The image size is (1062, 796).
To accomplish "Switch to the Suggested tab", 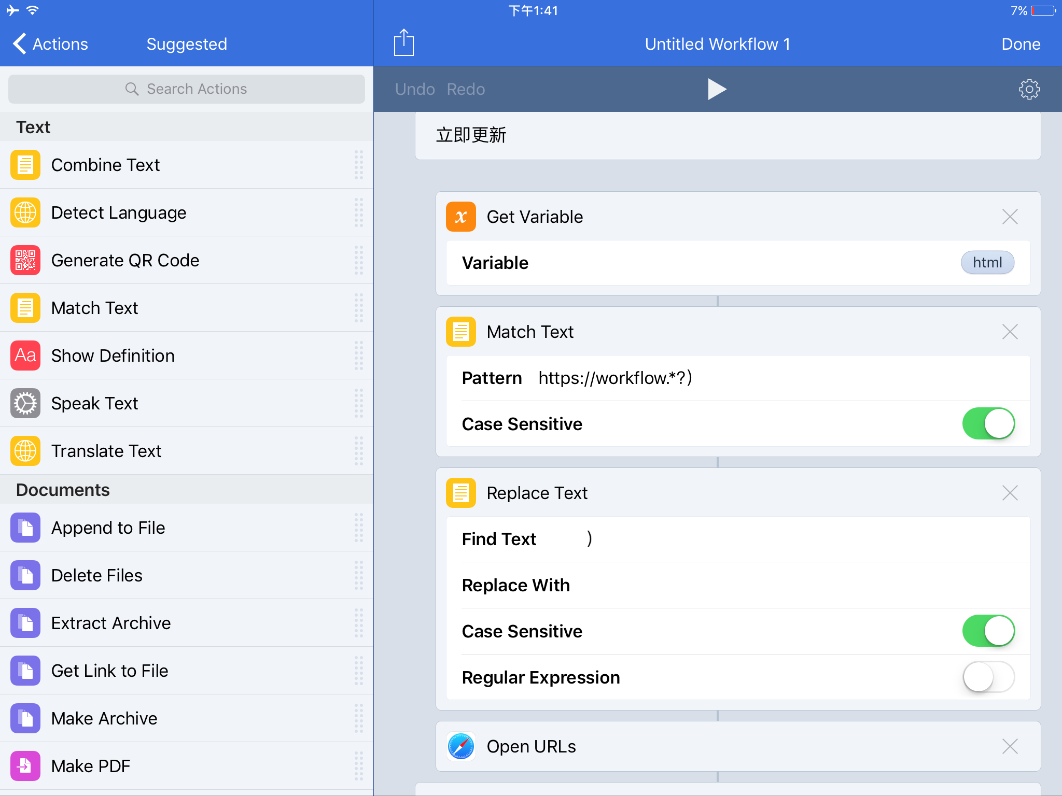I will pyautogui.click(x=187, y=44).
